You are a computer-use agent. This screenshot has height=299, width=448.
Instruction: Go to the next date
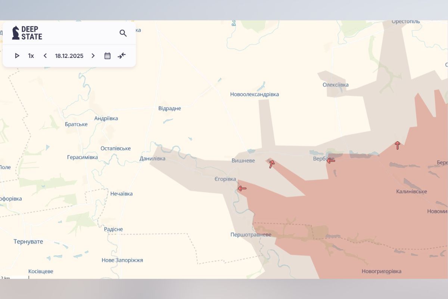tap(93, 56)
